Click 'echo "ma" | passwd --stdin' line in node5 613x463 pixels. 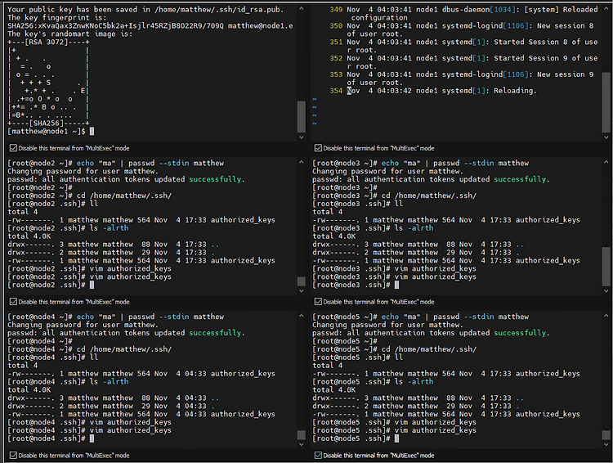pyautogui.click(x=421, y=317)
